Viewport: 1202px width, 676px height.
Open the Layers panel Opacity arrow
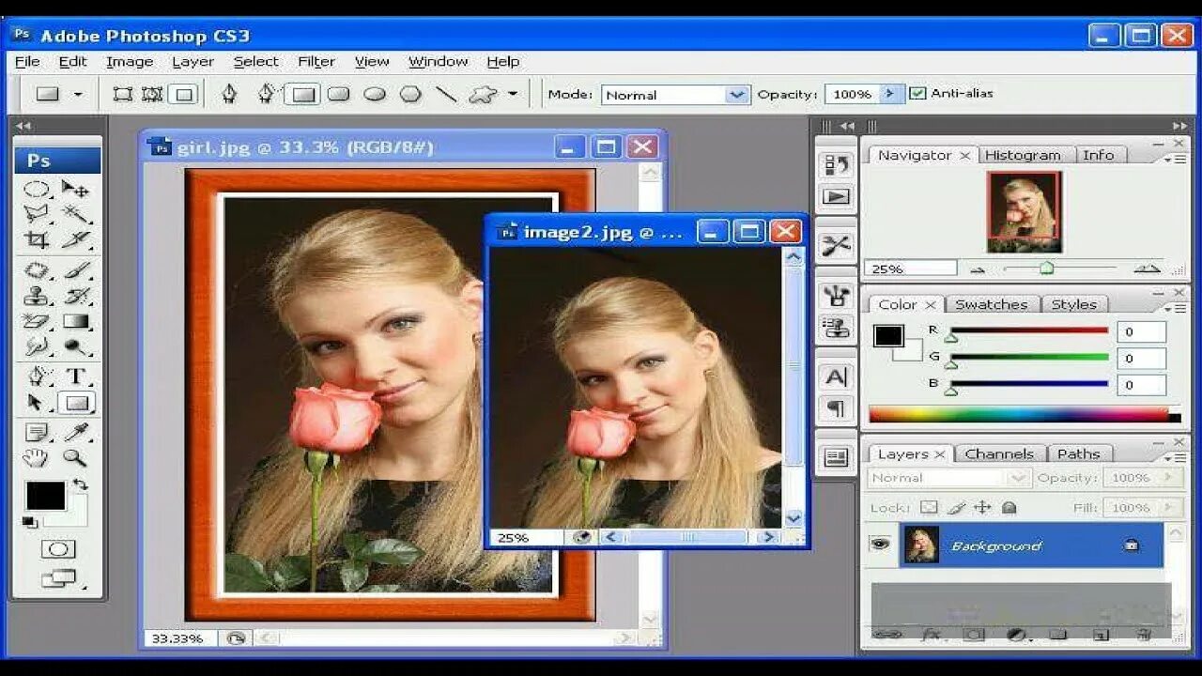pos(1169,478)
